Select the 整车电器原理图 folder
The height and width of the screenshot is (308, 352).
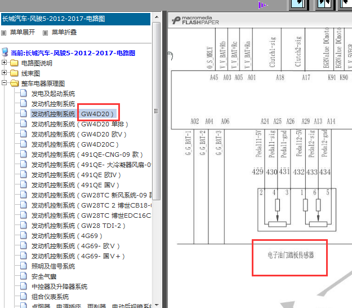point(43,83)
